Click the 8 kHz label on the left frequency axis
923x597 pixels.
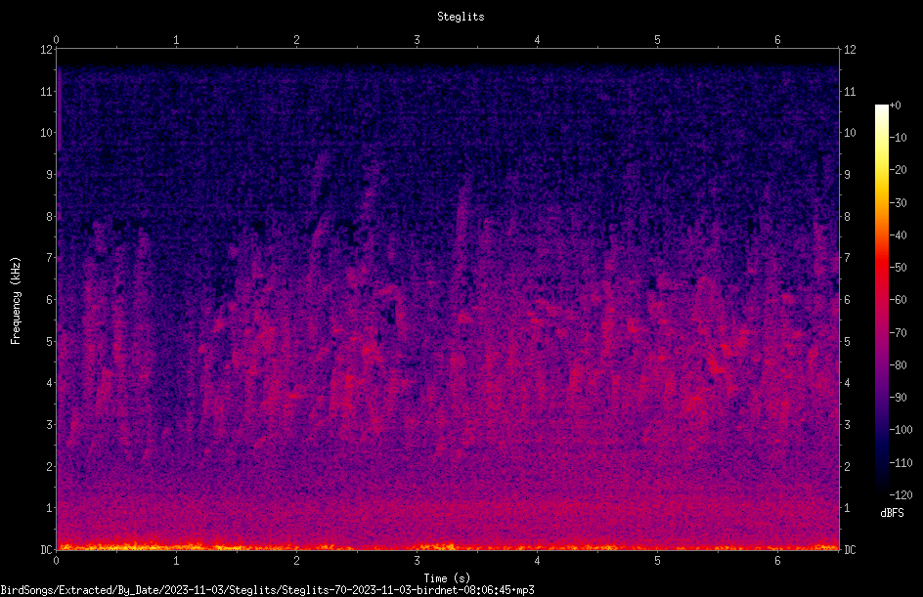[x=50, y=216]
